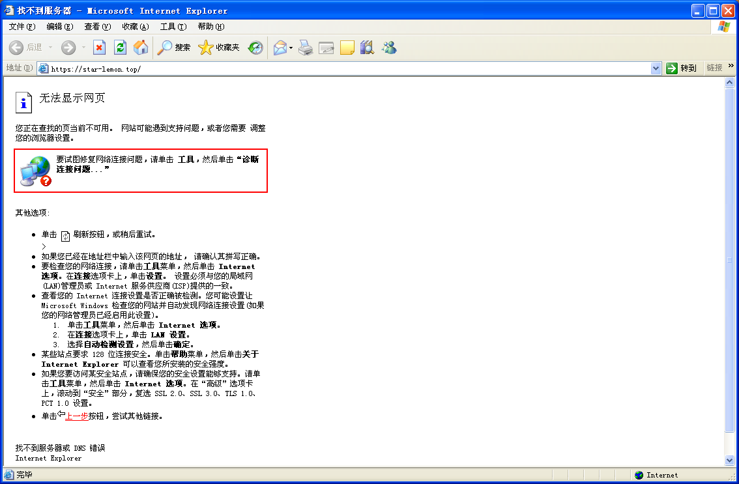
Task: Click the scrollbar up arrow
Action: (x=730, y=83)
